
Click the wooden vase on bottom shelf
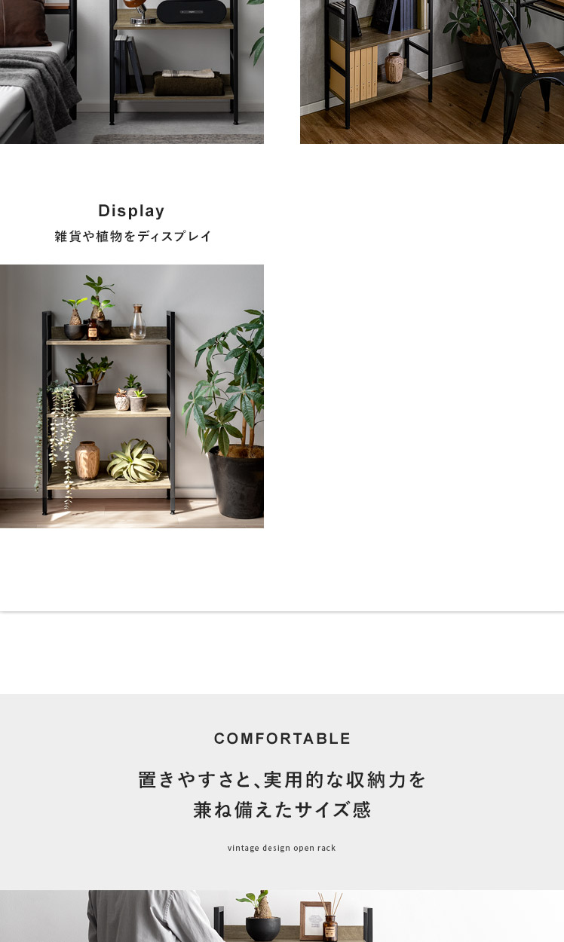pos(87,460)
